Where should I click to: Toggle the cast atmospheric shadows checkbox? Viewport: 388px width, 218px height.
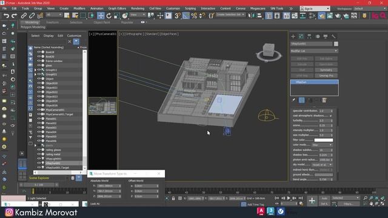pos(331,116)
